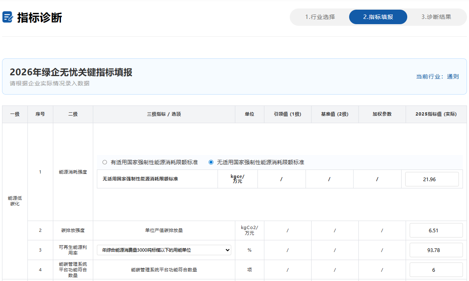
Task: Open the 年综合能源消费量3000吨标煤以下 dropdown
Action: pyautogui.click(x=164, y=250)
